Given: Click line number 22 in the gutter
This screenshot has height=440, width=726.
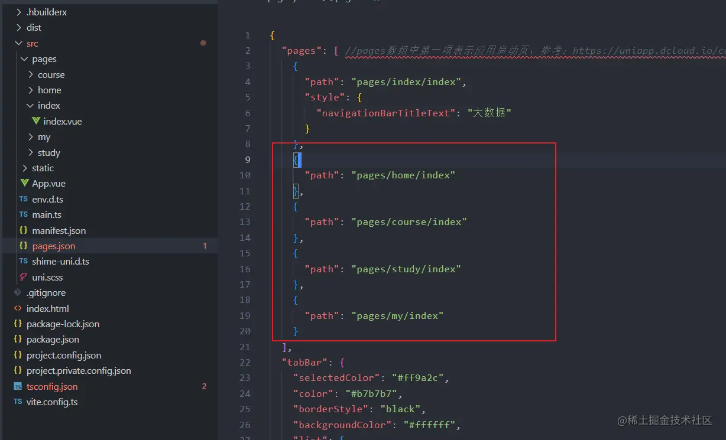Looking at the screenshot, I should click(245, 362).
